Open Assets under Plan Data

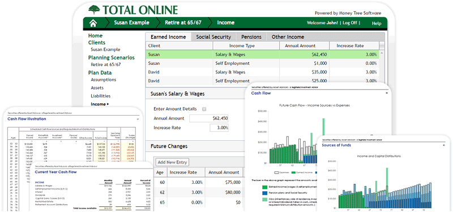coord(97,88)
